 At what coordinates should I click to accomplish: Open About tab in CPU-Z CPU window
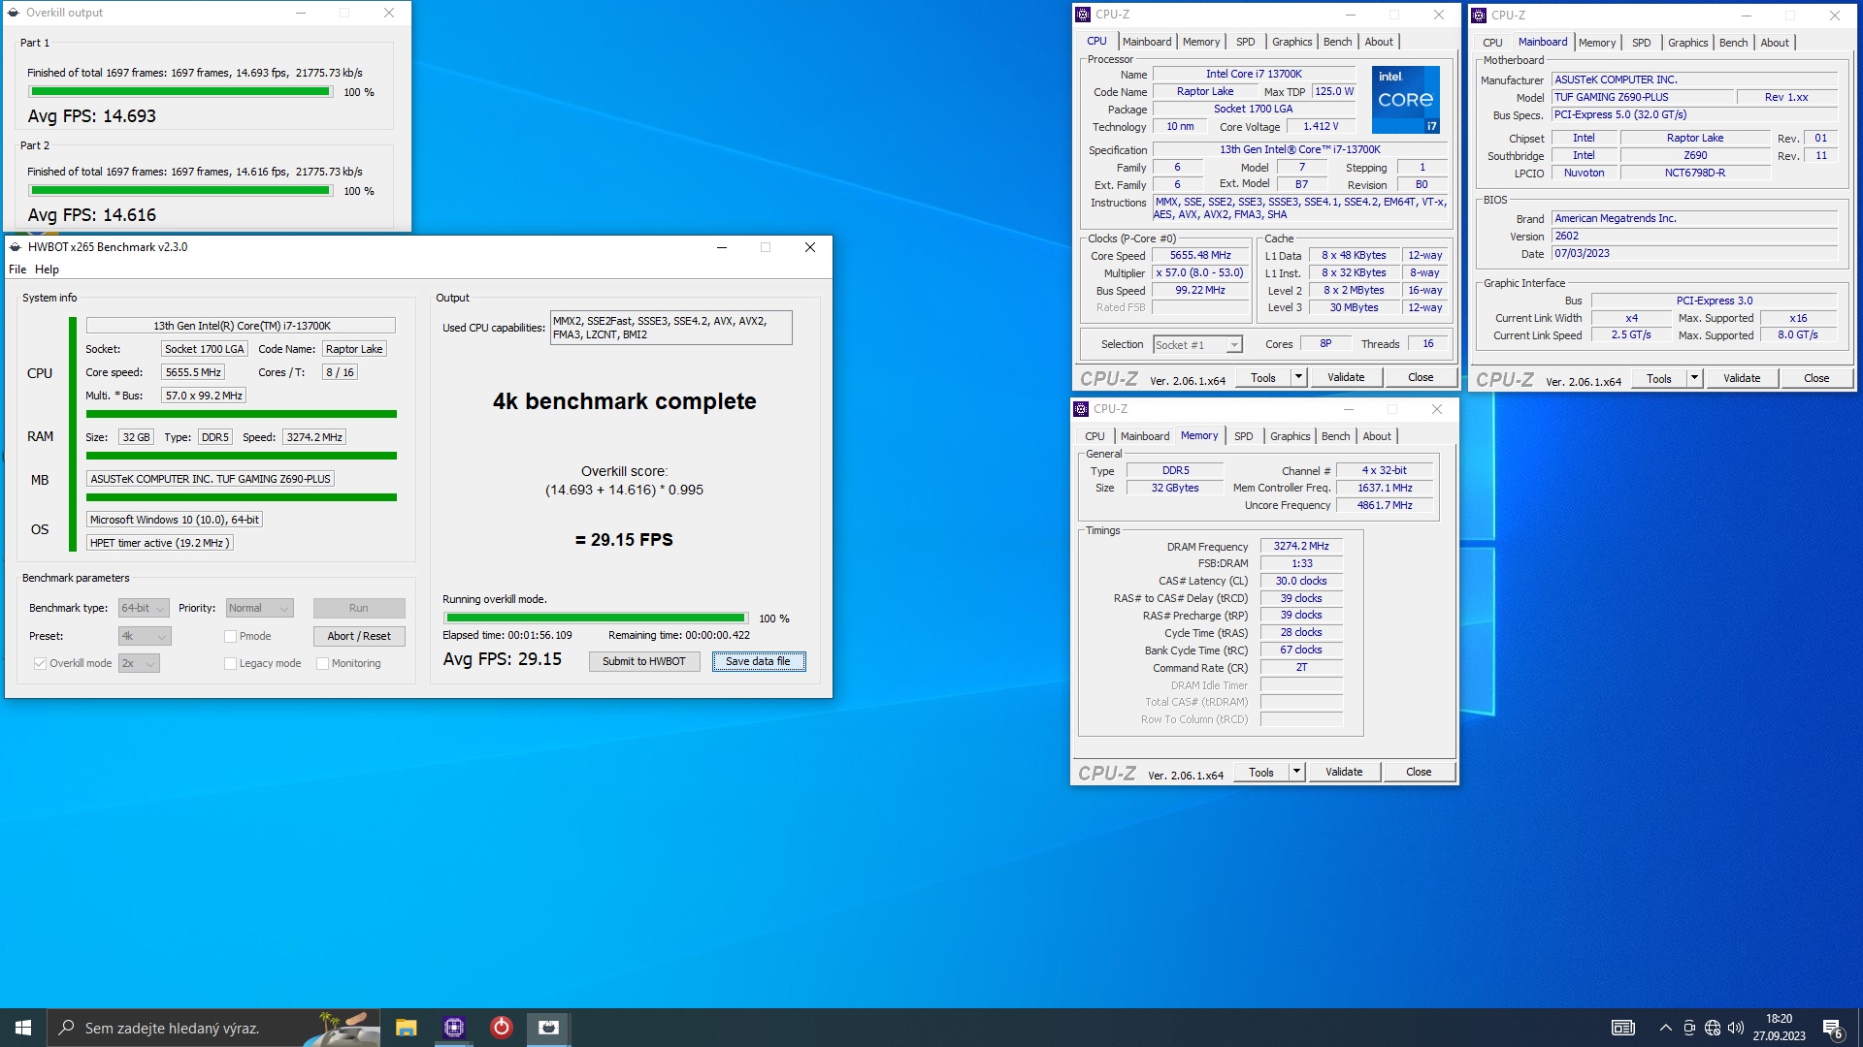pos(1379,42)
